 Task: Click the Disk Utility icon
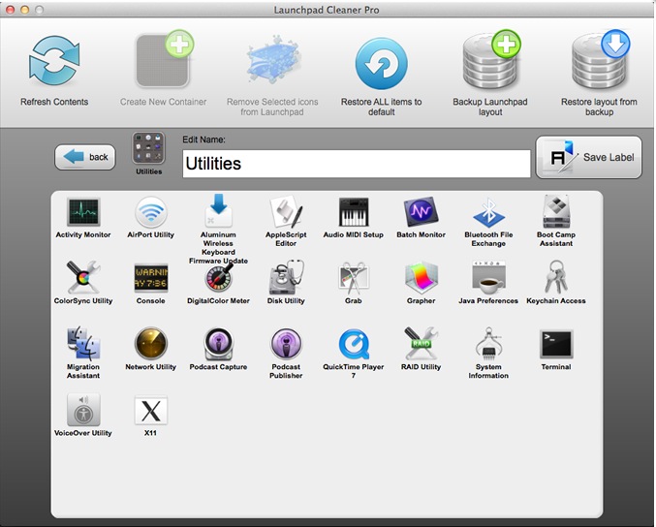coord(286,278)
